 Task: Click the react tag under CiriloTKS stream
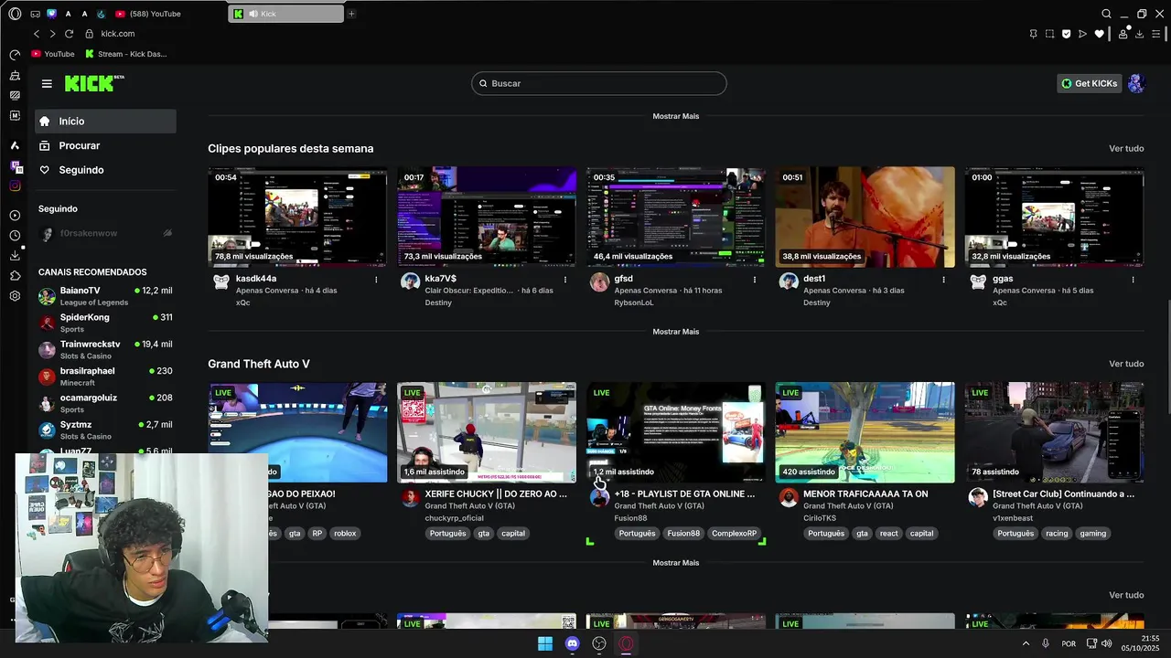click(888, 534)
